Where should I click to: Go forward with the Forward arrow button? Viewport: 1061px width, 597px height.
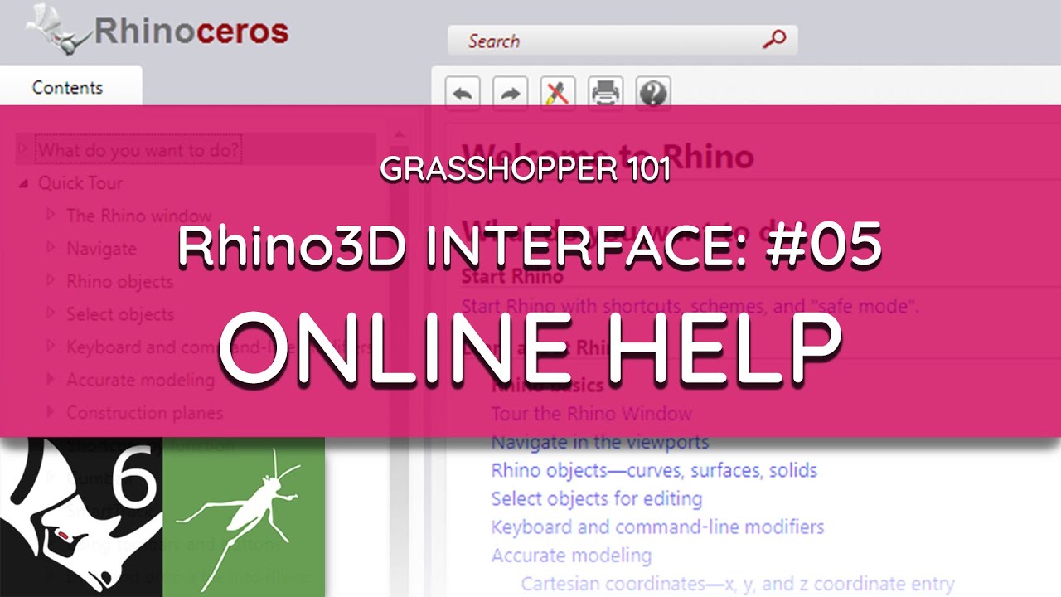click(x=511, y=93)
